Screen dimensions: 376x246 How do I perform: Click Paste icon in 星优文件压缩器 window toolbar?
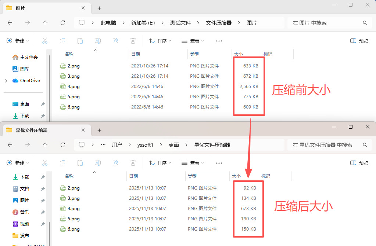(x=80, y=163)
